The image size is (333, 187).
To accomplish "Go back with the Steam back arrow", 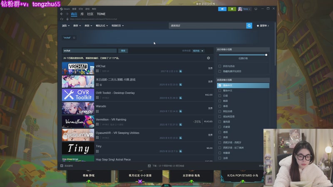I will [62, 14].
